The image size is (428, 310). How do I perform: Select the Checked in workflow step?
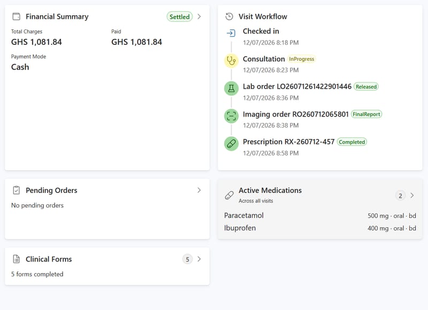point(261,32)
